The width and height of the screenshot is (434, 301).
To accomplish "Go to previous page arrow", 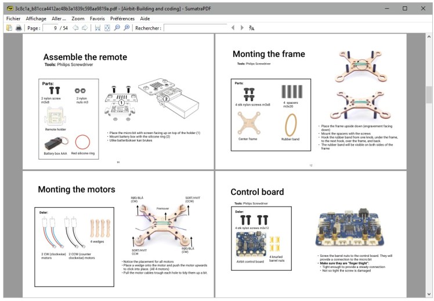I will [75, 28].
